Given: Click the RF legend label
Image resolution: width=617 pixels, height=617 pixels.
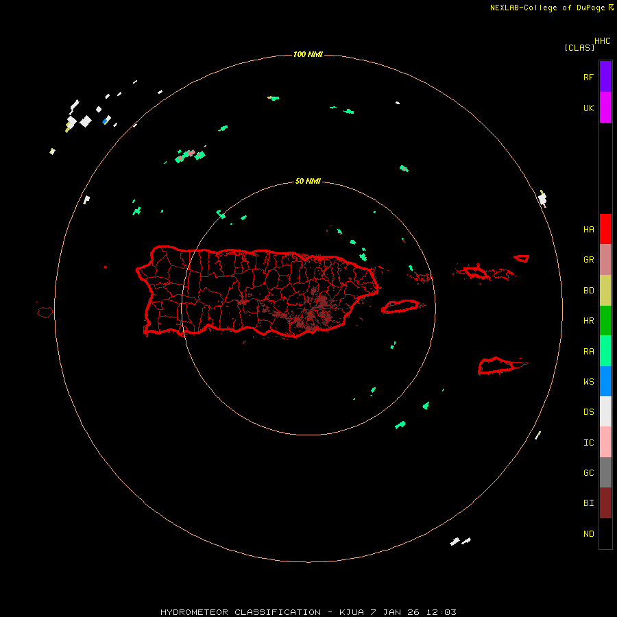Looking at the screenshot, I should point(588,77).
